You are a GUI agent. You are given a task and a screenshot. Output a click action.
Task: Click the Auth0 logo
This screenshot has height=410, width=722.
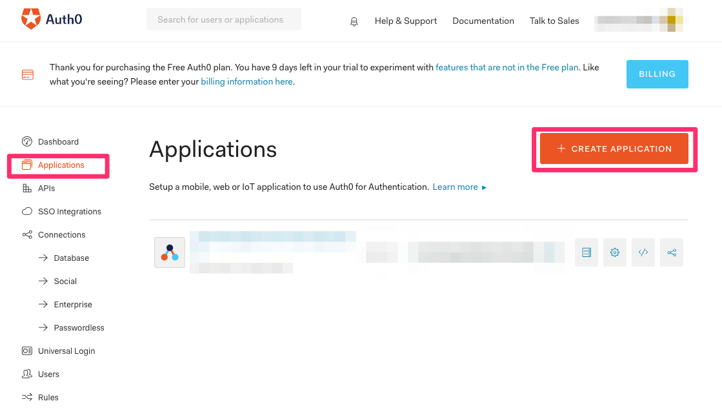pyautogui.click(x=51, y=19)
